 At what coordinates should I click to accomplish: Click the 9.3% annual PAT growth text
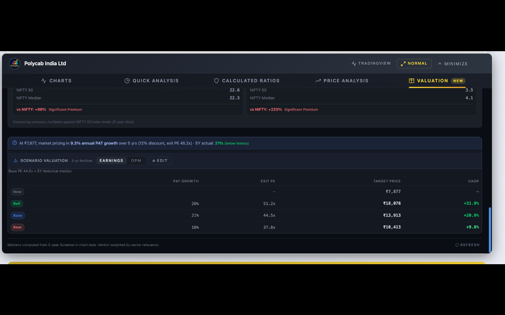pyautogui.click(x=94, y=143)
